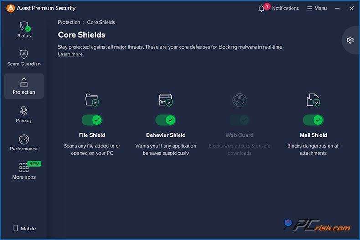Image resolution: width=360 pixels, height=240 pixels.
Task: Open the Performance gauge section
Action: click(24, 143)
